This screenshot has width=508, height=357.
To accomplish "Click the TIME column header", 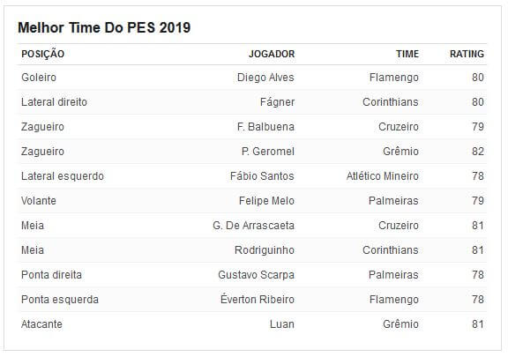I will (x=407, y=54).
